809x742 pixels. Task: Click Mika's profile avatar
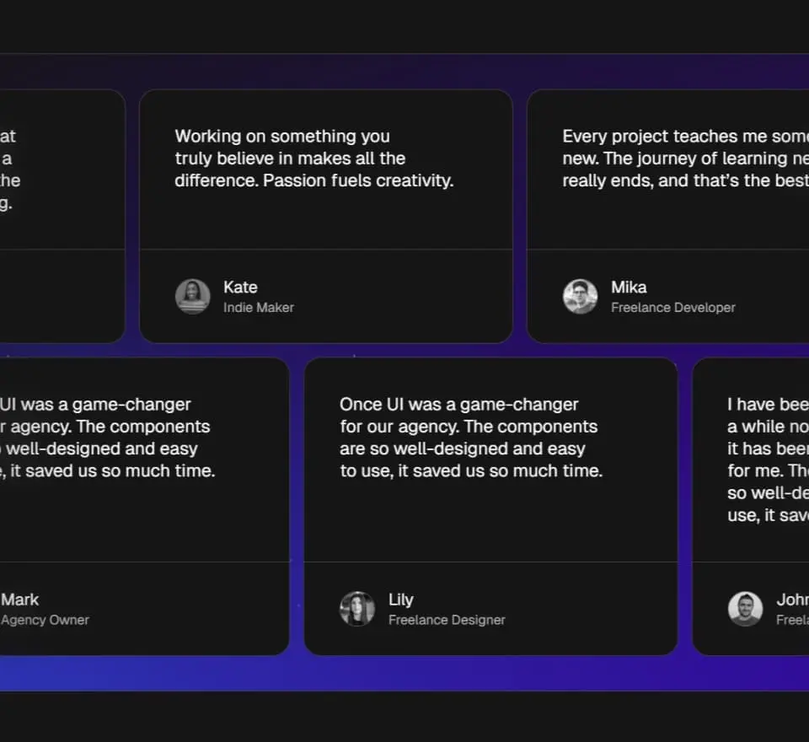pyautogui.click(x=580, y=297)
